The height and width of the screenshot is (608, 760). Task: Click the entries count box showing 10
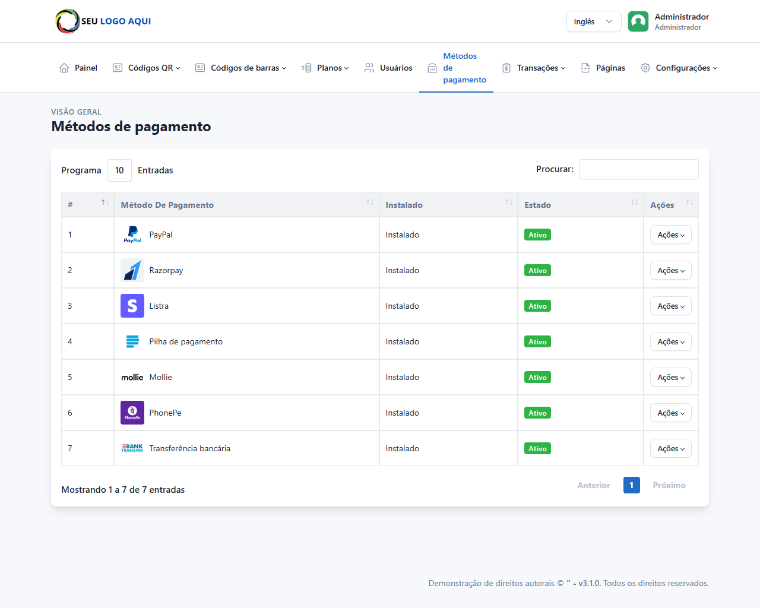coord(119,170)
